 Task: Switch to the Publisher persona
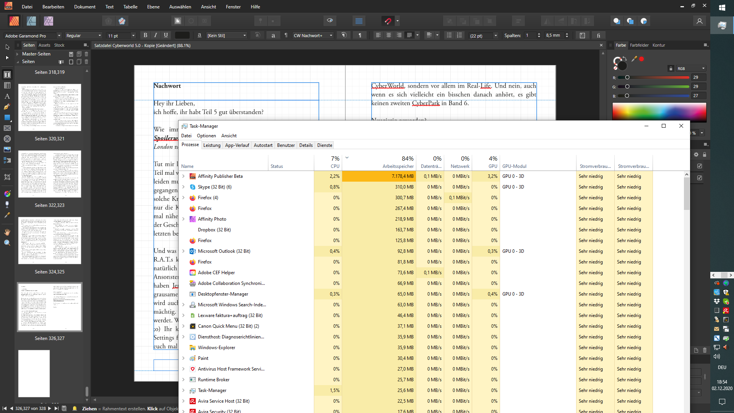pos(14,21)
